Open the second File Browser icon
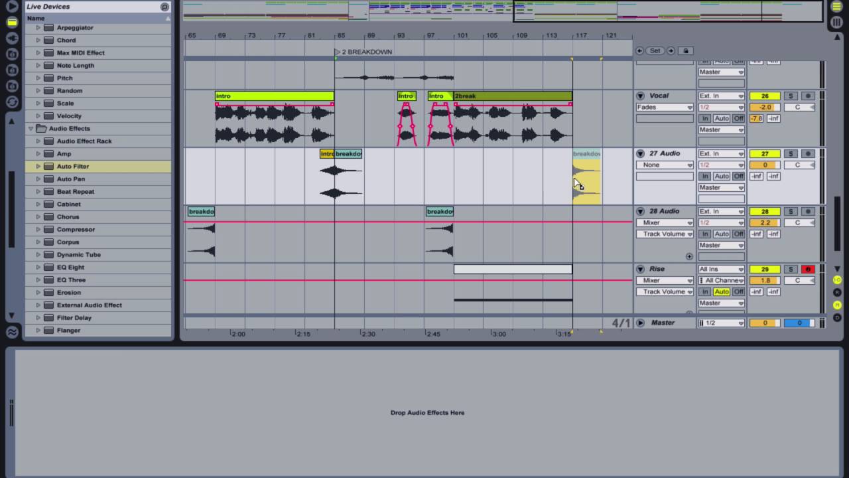The width and height of the screenshot is (849, 478). (x=12, y=70)
